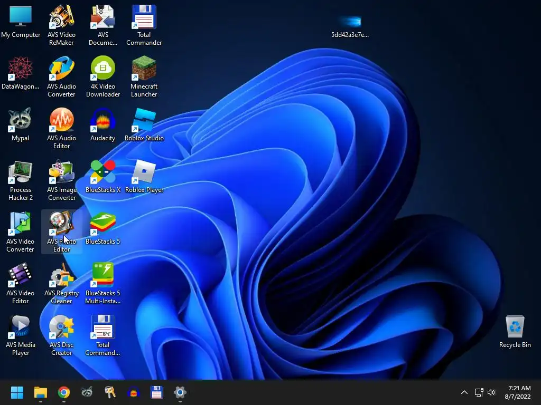Open the 5dd42a3e7e... desktop file

pos(350,26)
